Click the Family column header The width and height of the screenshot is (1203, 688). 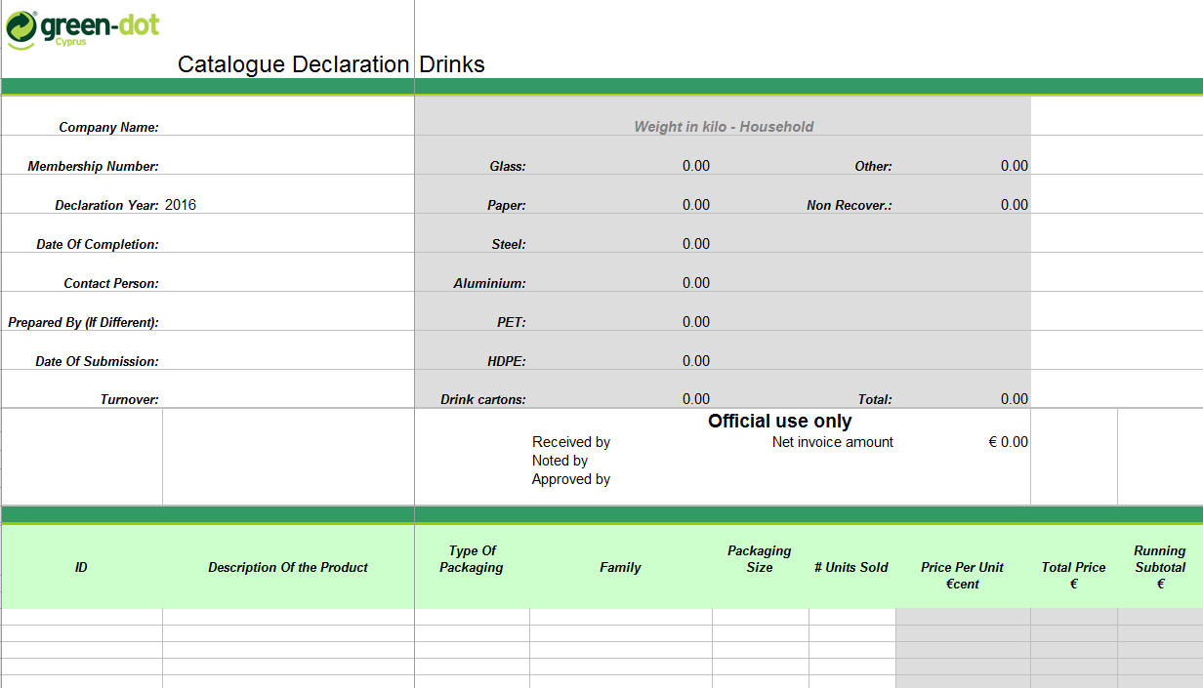click(x=620, y=567)
